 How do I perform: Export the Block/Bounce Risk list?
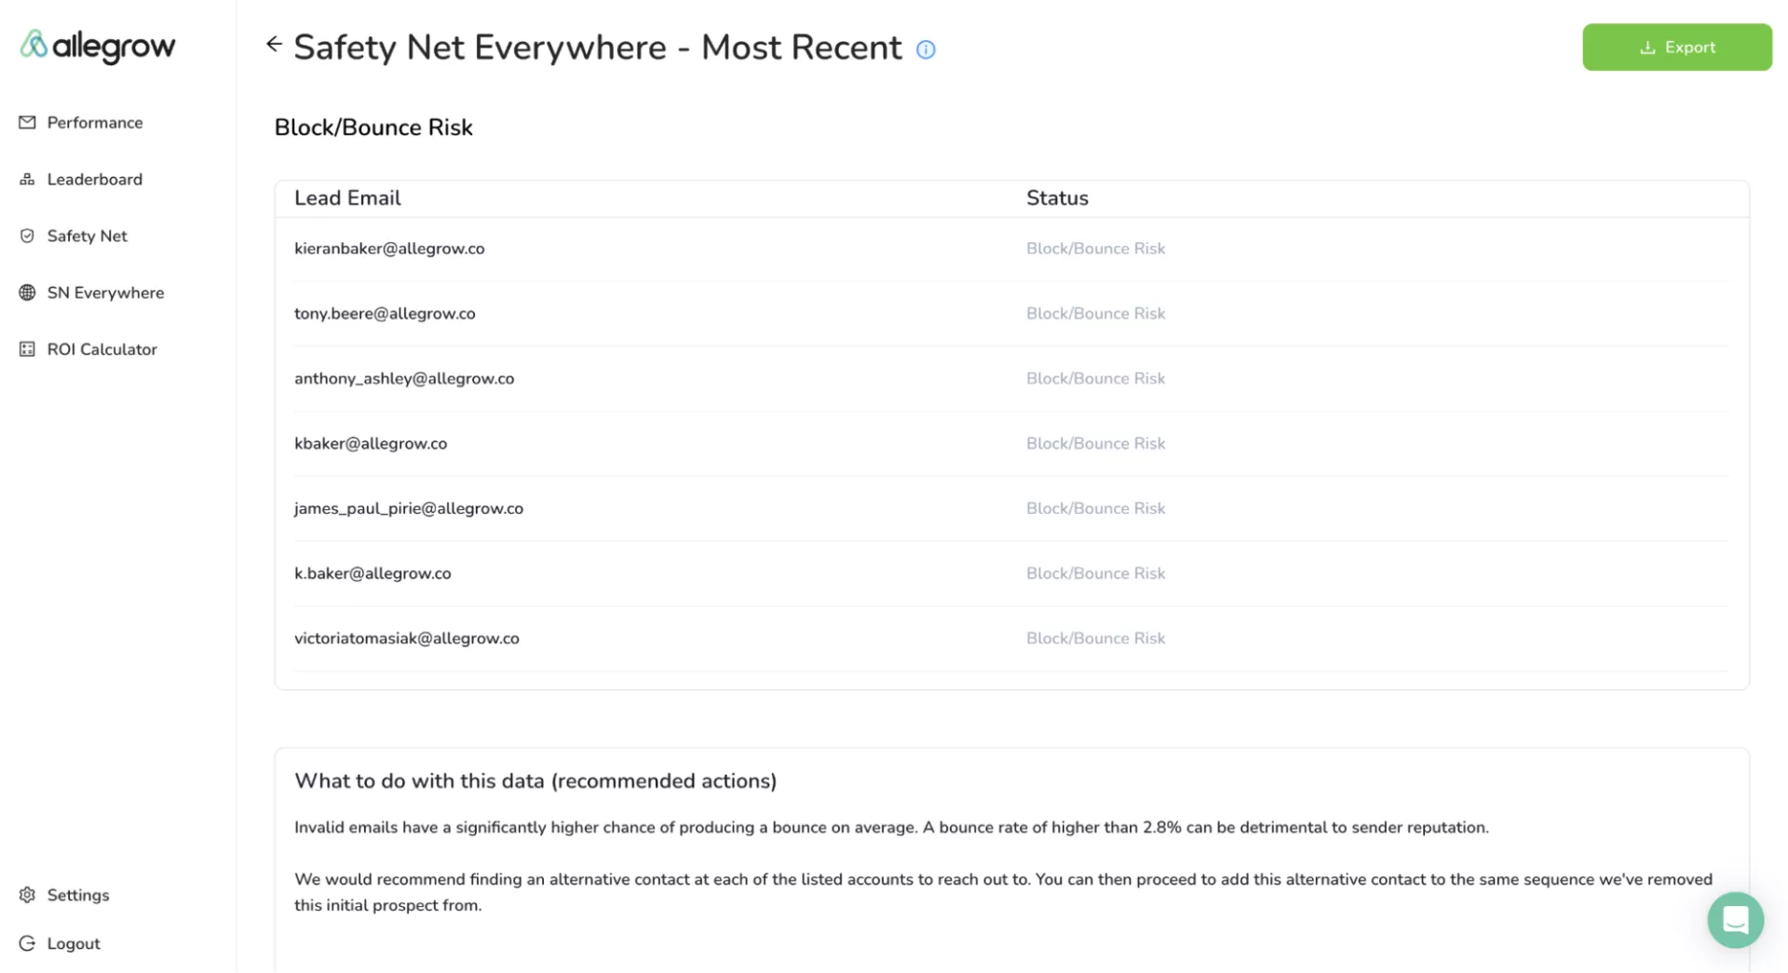click(x=1676, y=47)
